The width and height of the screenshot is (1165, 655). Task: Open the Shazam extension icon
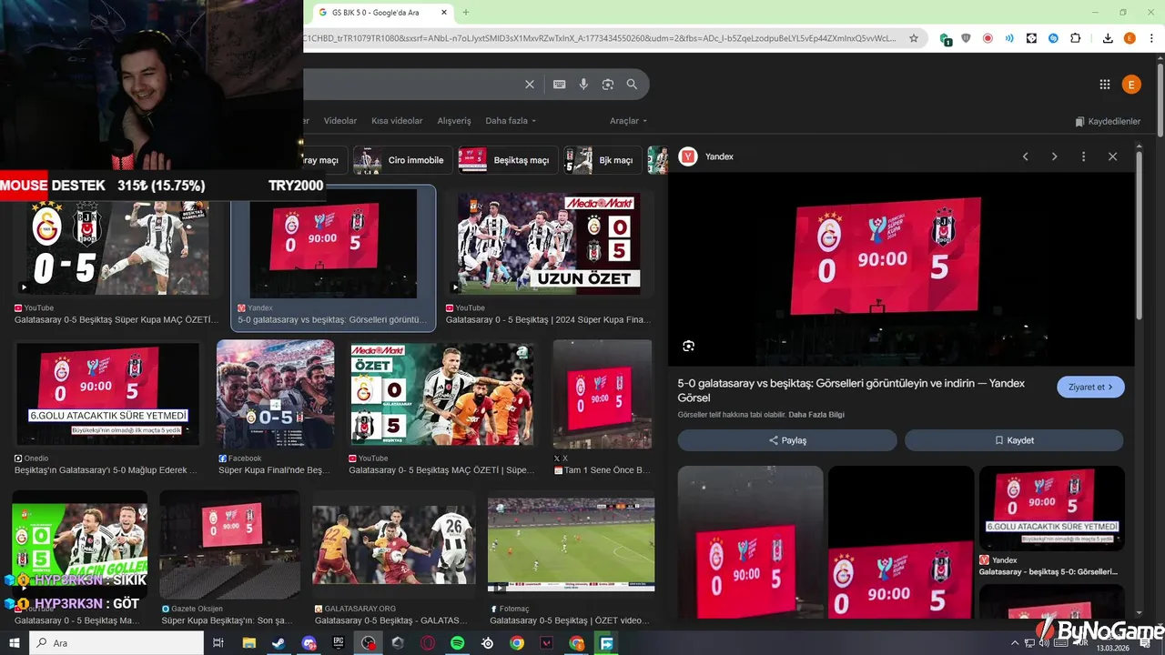pyautogui.click(x=1053, y=38)
